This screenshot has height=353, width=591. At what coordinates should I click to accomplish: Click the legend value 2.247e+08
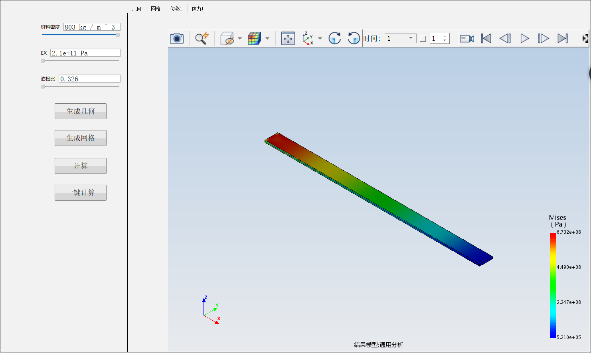click(x=569, y=302)
